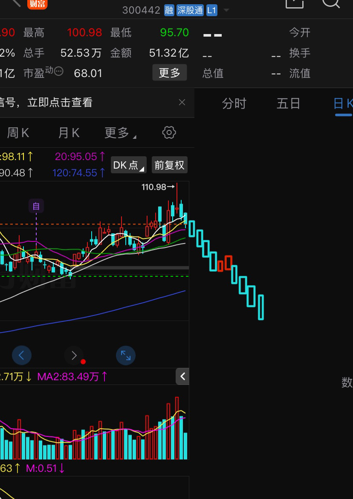Expand the 更多 period dropdown
Screen dimensions: 353x499
coord(120,133)
